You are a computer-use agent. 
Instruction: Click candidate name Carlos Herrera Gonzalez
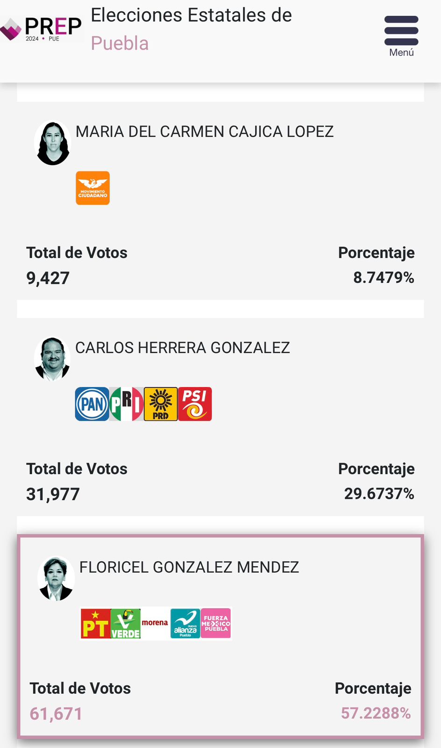183,348
